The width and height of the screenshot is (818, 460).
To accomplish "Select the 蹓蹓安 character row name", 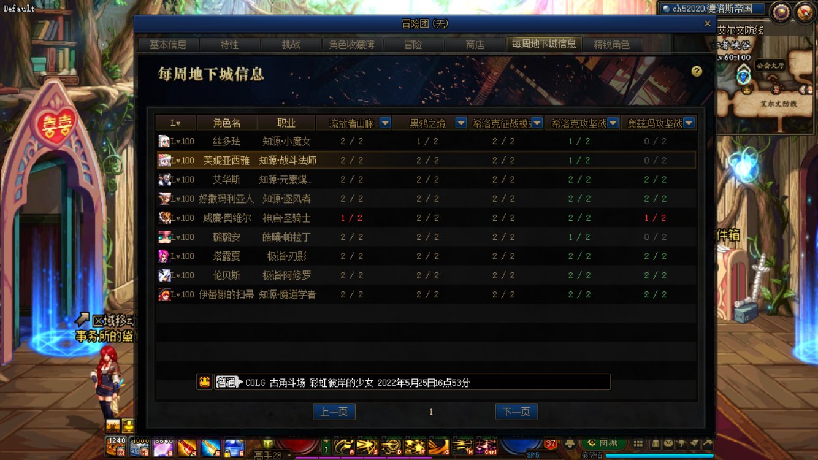I will (x=226, y=237).
